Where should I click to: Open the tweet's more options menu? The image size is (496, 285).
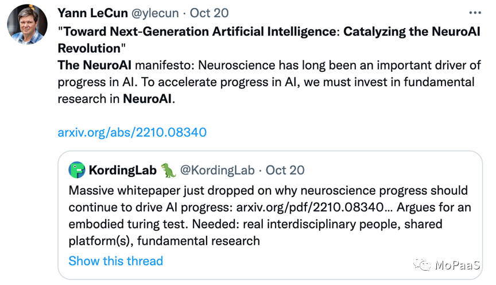point(475,13)
